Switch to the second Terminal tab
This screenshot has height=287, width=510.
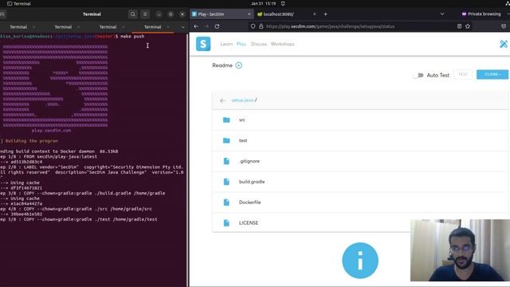click(63, 27)
